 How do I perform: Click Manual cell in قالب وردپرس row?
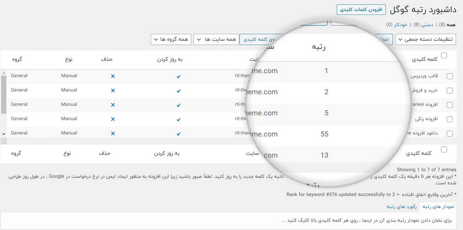pos(69,76)
